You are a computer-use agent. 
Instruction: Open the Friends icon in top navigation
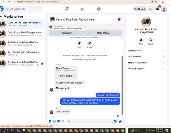82,9
